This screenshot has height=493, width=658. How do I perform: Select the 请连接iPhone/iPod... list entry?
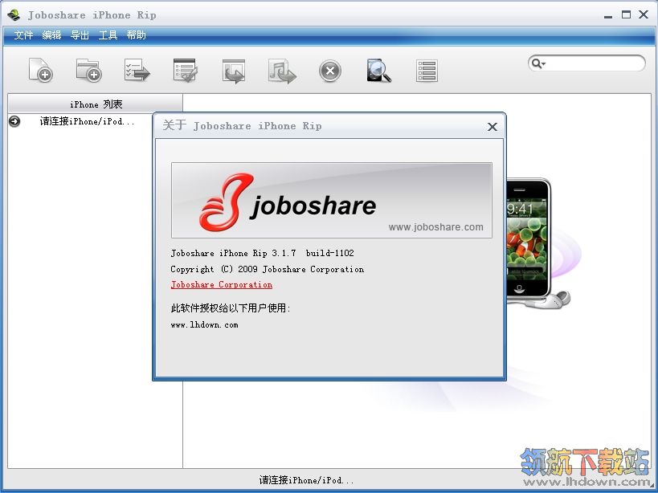click(88, 121)
